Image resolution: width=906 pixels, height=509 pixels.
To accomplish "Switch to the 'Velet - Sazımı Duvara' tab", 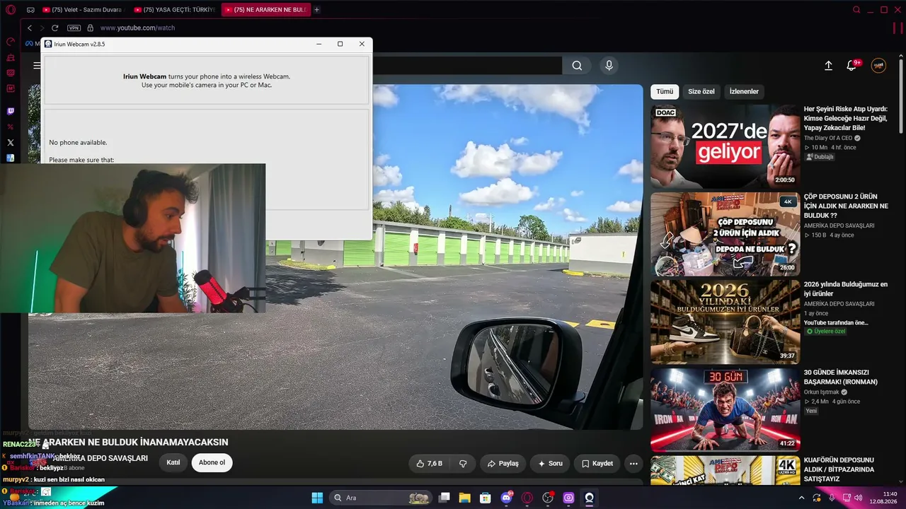I will [82, 10].
